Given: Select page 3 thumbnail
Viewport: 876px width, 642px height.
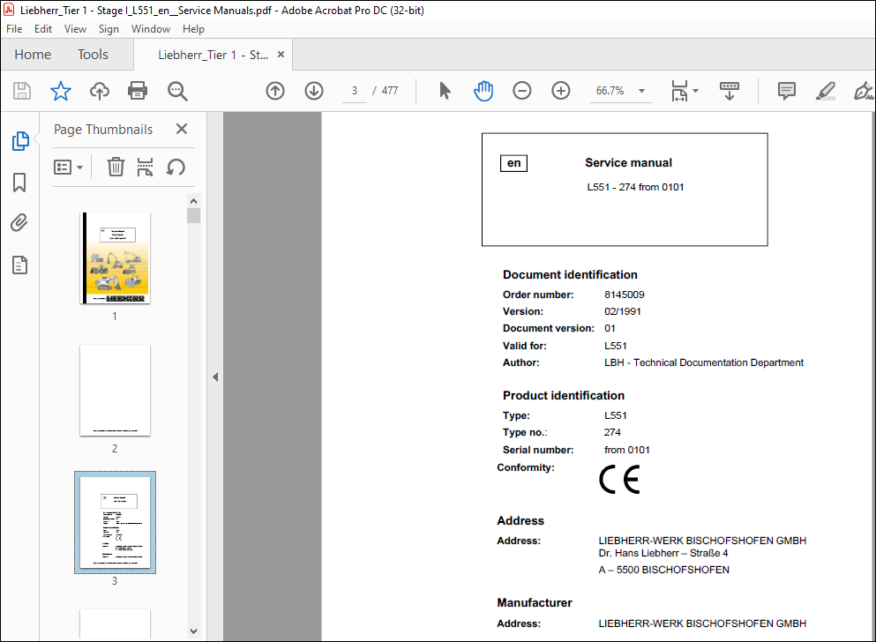Looking at the screenshot, I should (115, 523).
